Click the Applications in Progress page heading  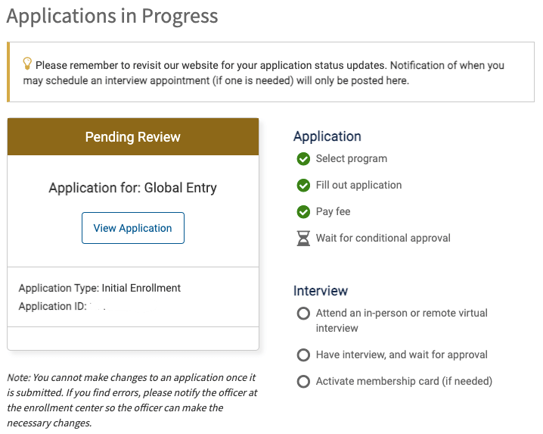[112, 16]
